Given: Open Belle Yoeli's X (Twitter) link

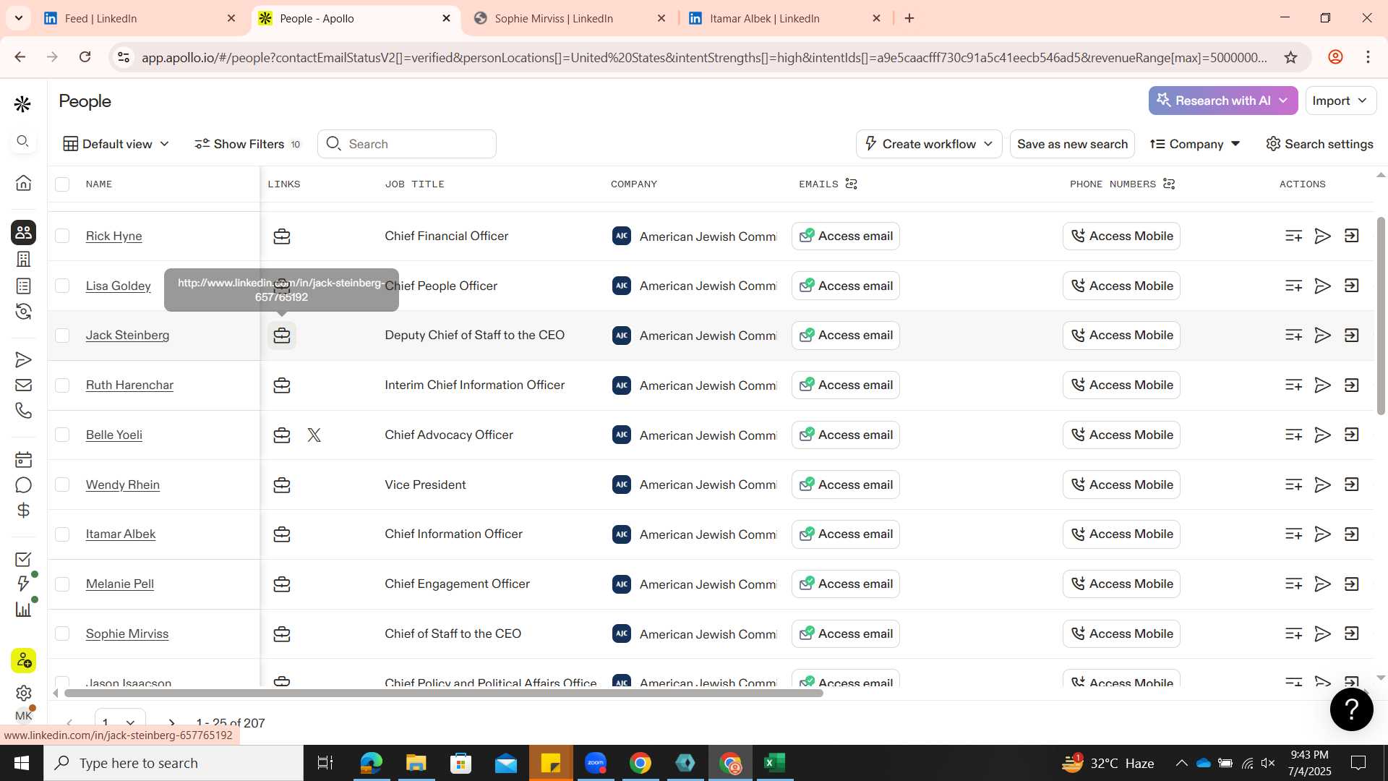Looking at the screenshot, I should pyautogui.click(x=314, y=435).
